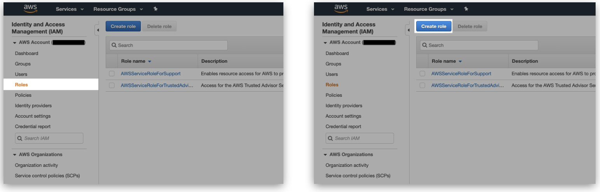The height and width of the screenshot is (192, 600).
Task: Open Users in the right screenshot's sidebar
Action: (x=331, y=74)
